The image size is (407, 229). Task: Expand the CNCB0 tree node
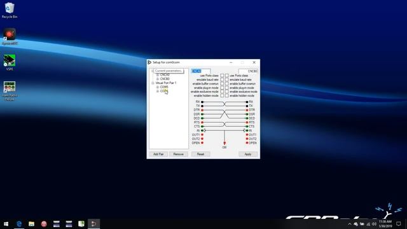click(158, 79)
